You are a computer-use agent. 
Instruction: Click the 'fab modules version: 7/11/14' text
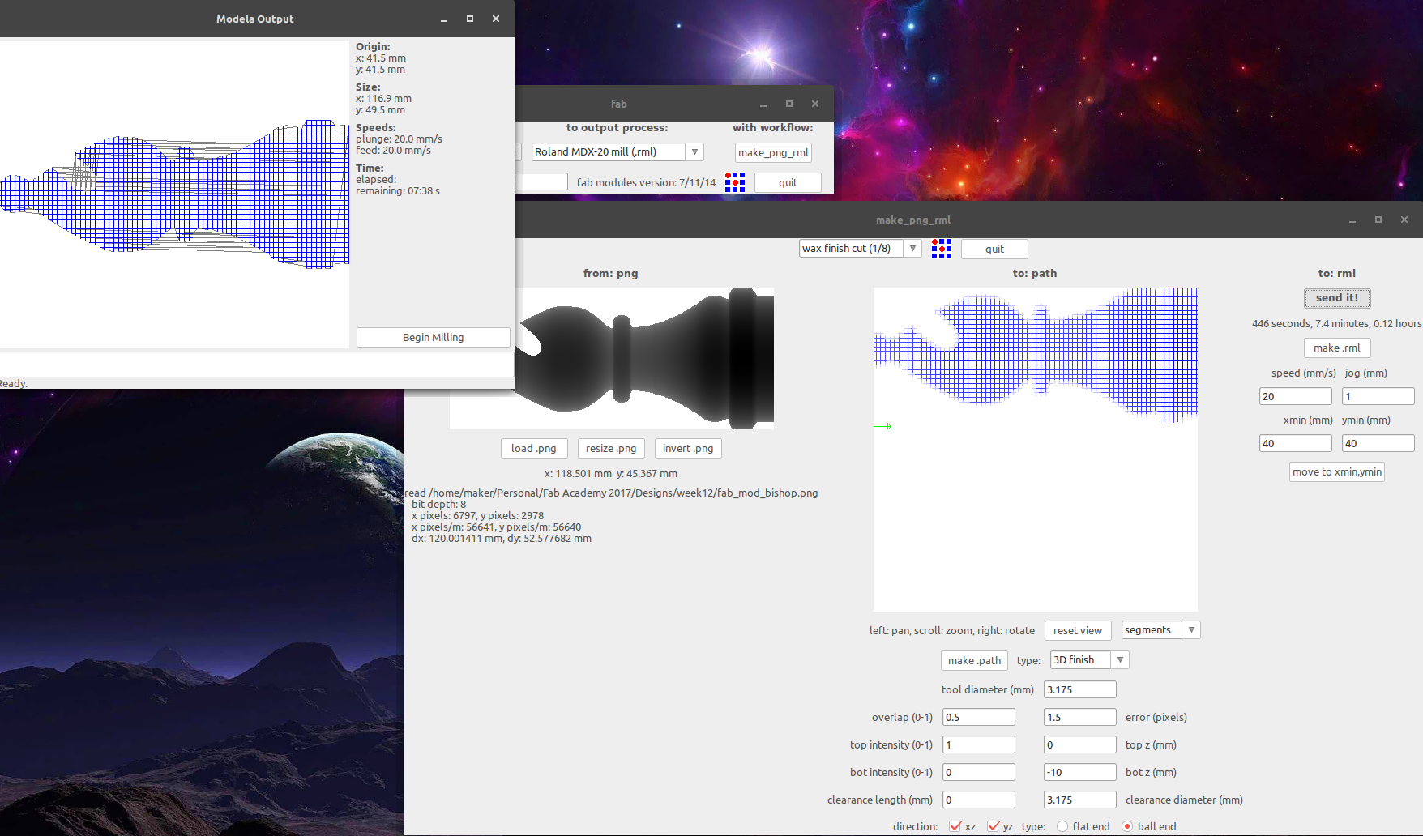(646, 182)
